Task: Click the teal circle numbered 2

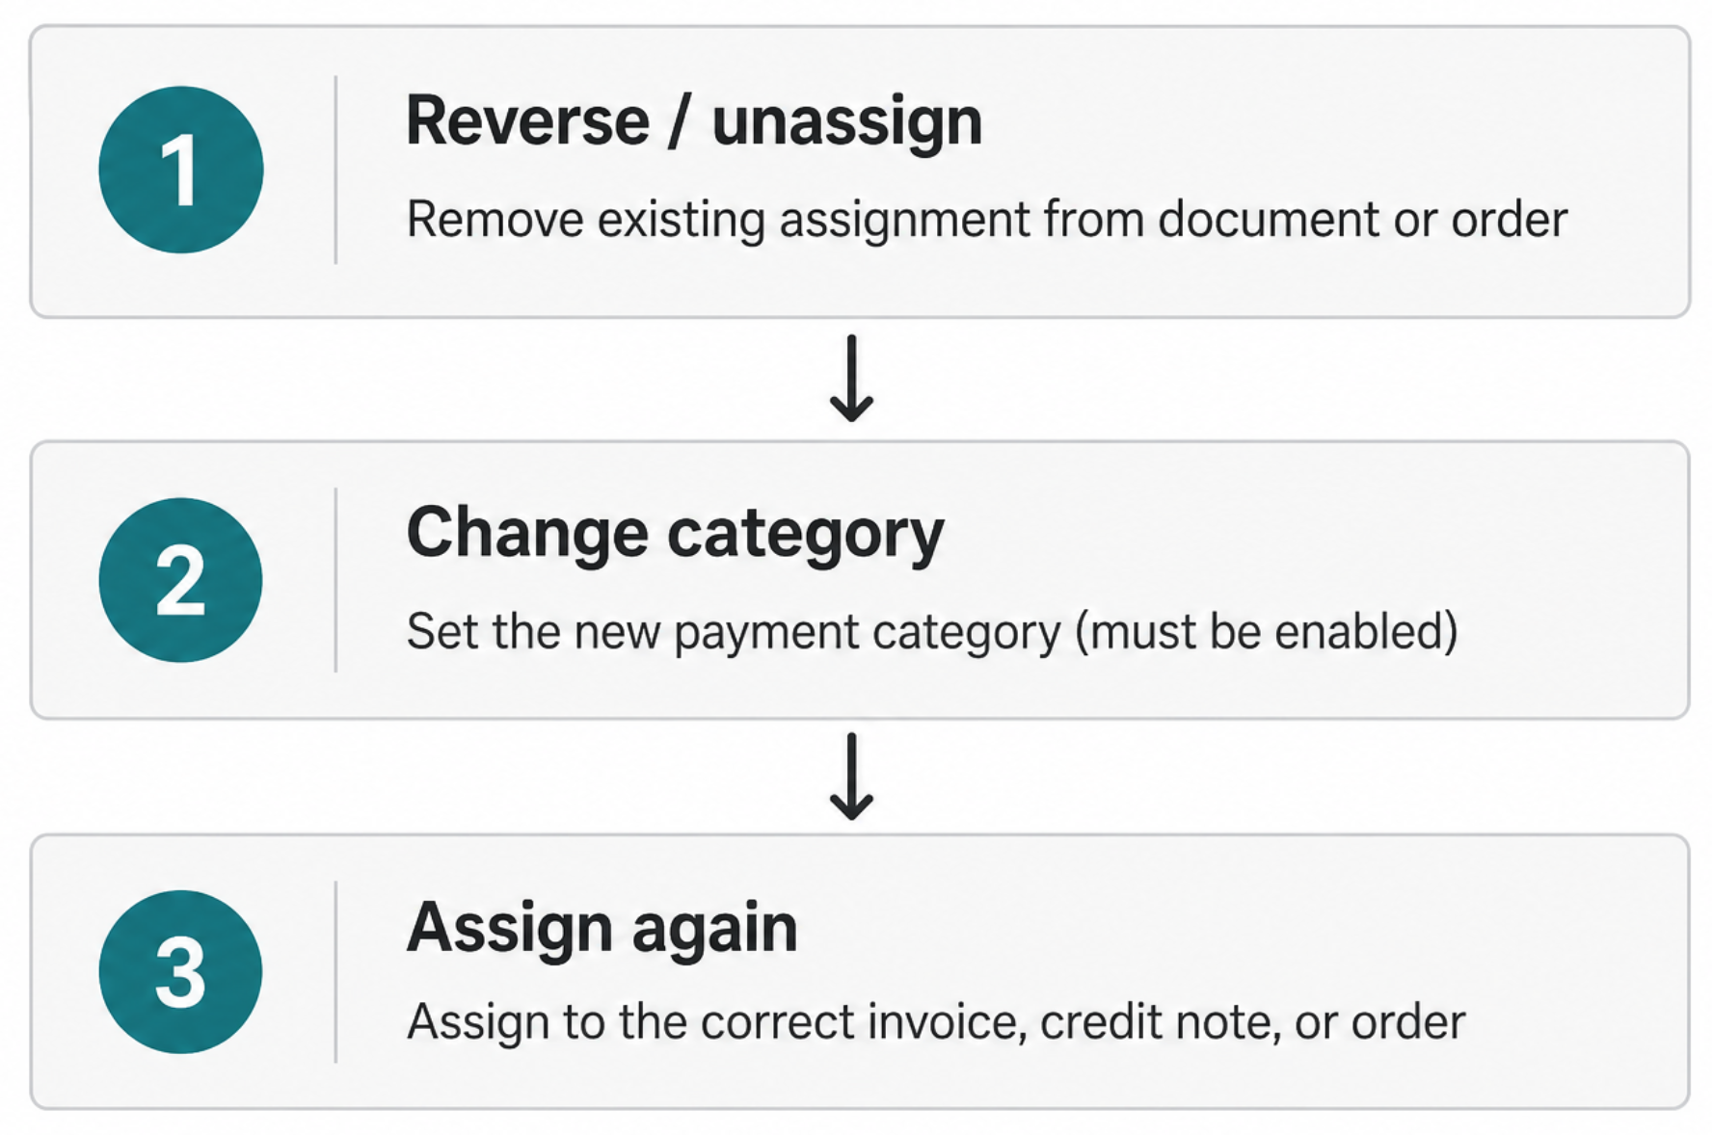Action: pyautogui.click(x=181, y=580)
